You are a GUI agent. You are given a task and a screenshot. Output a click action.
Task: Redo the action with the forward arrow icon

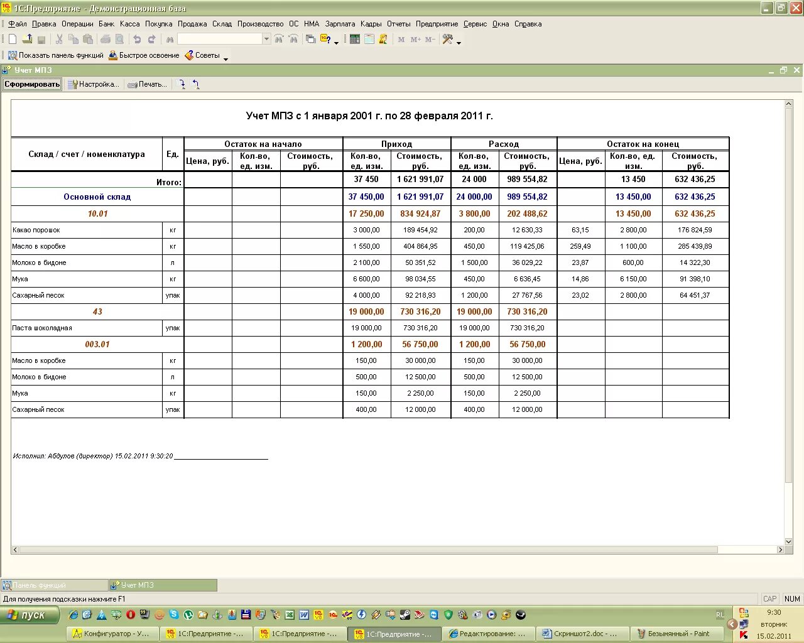(x=151, y=39)
